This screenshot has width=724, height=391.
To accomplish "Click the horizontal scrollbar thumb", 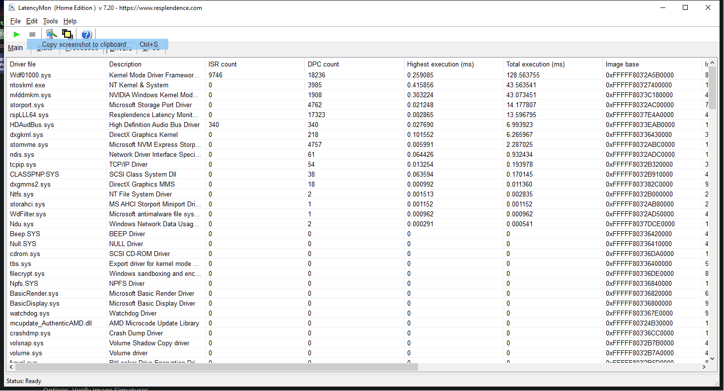I will tap(217, 367).
